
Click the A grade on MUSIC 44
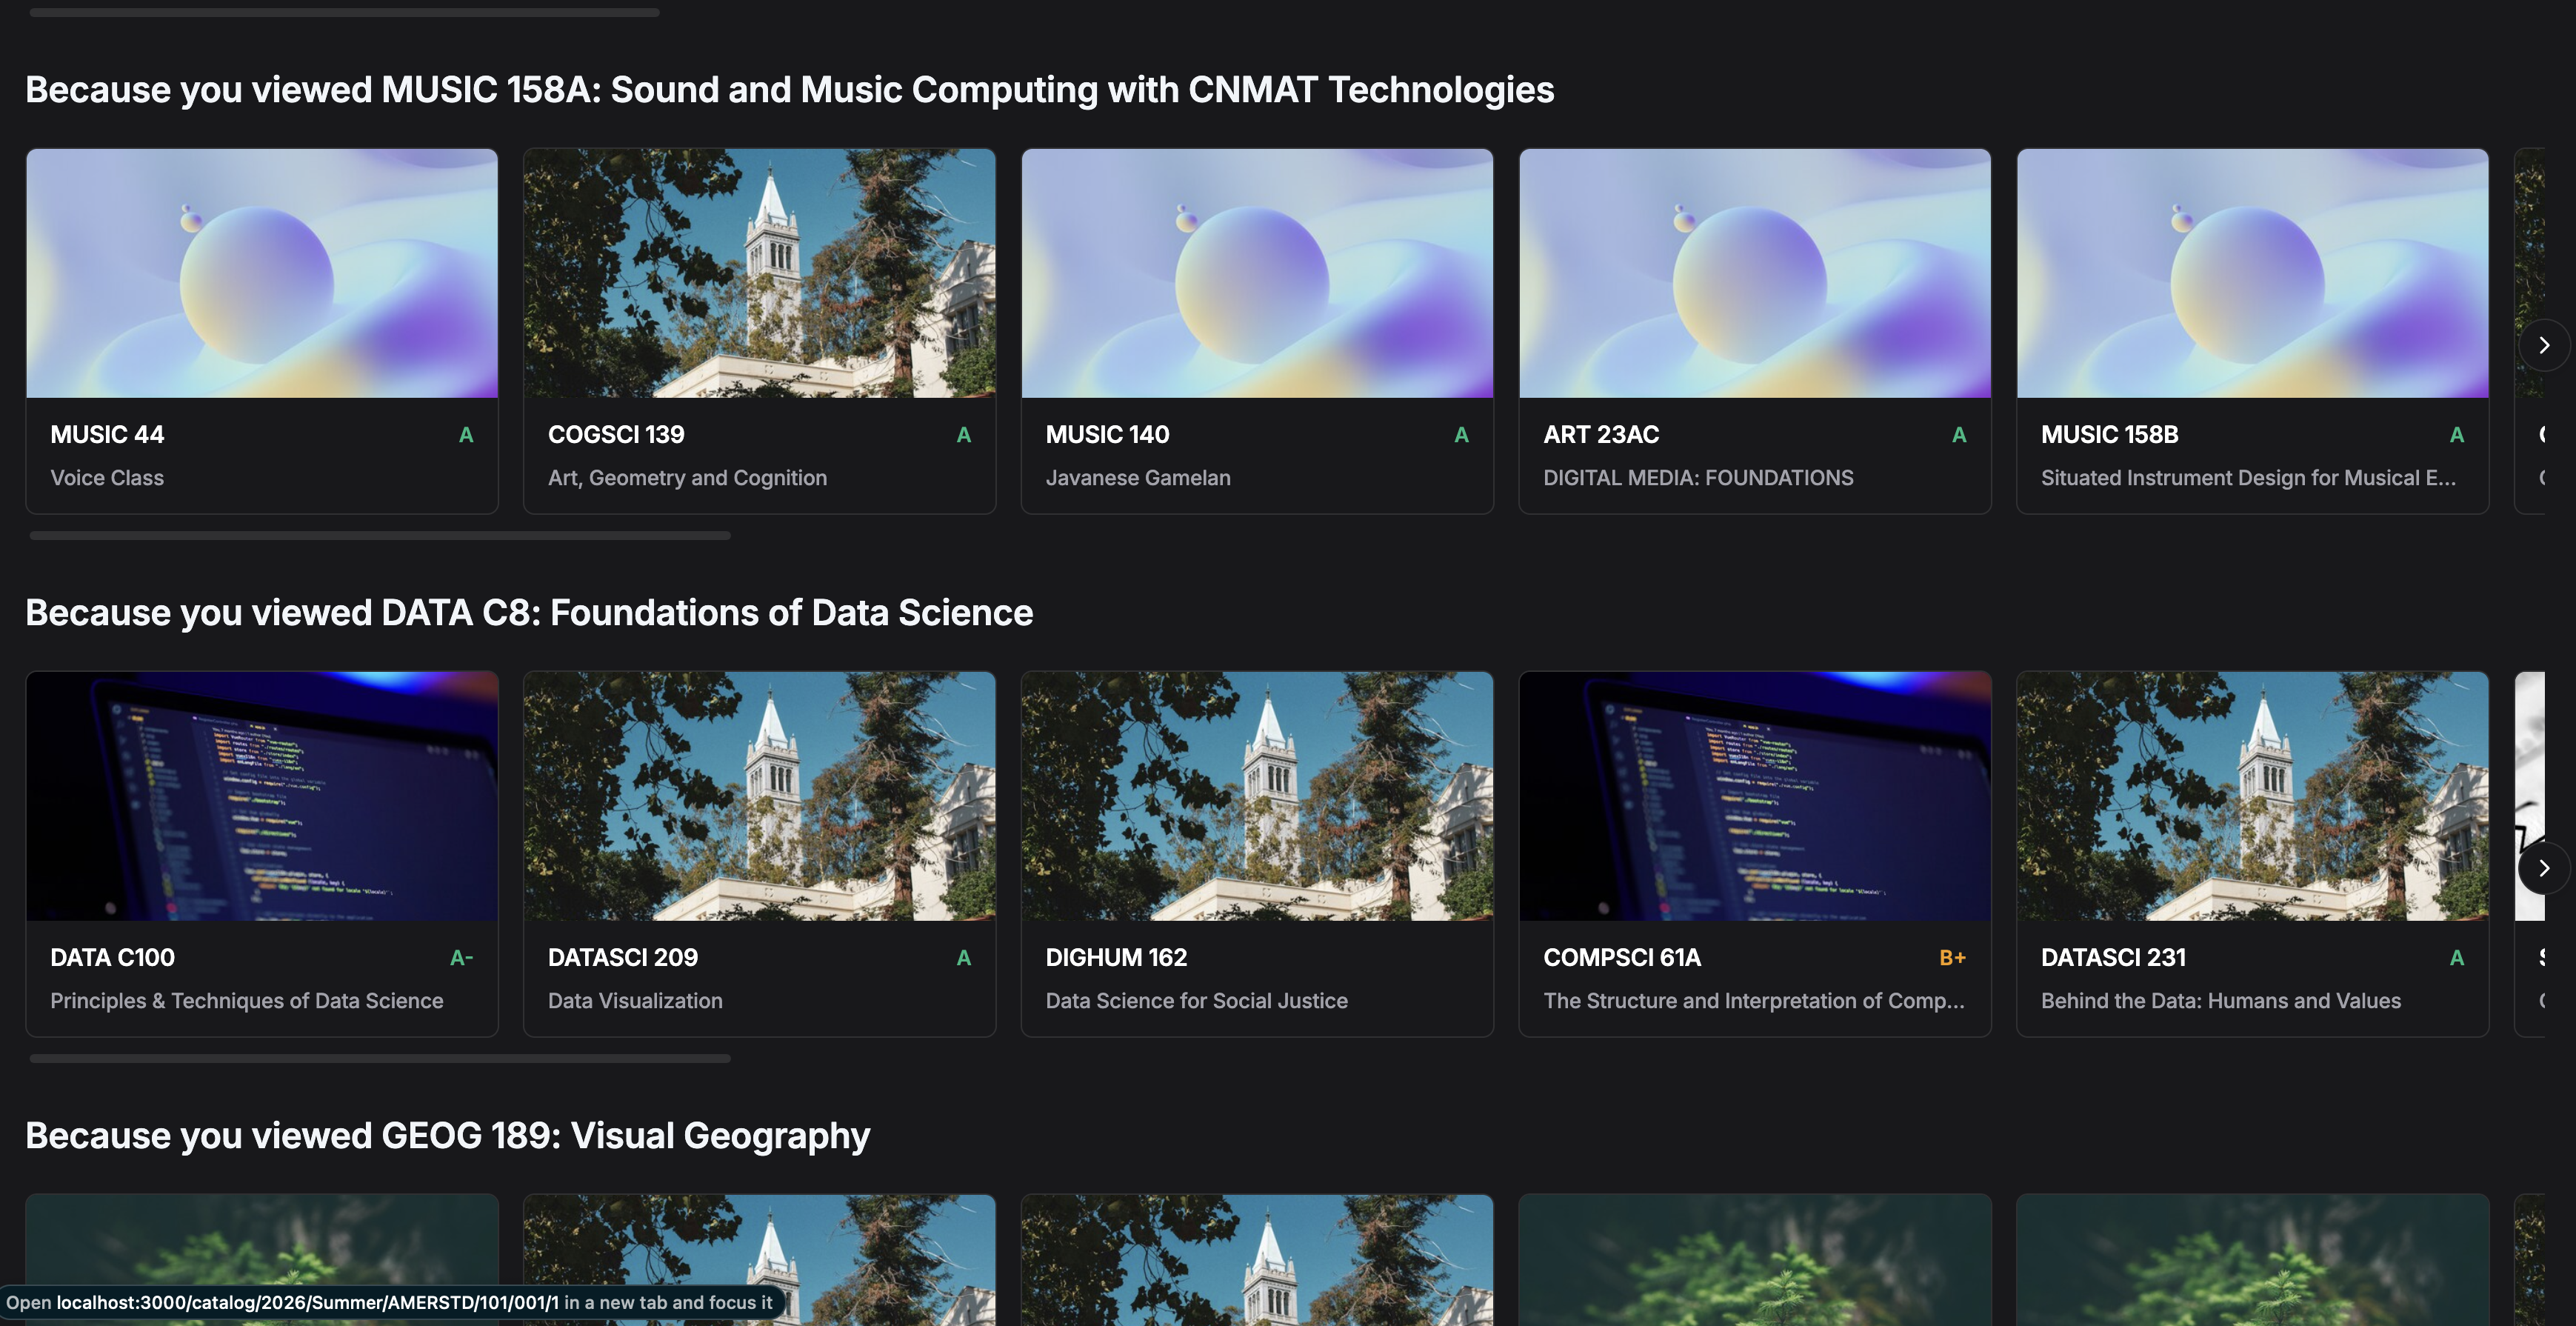[466, 435]
